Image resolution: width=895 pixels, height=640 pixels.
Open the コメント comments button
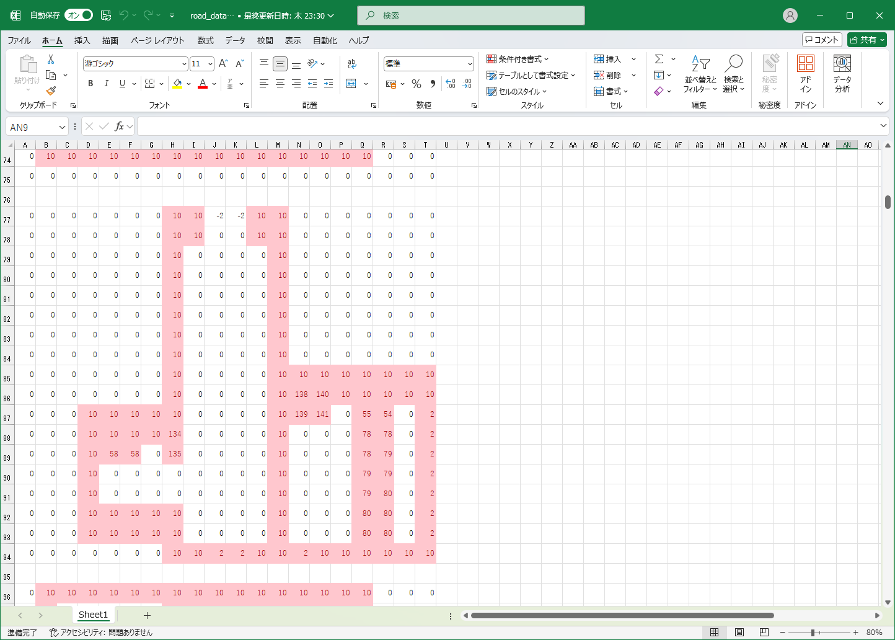(x=822, y=40)
